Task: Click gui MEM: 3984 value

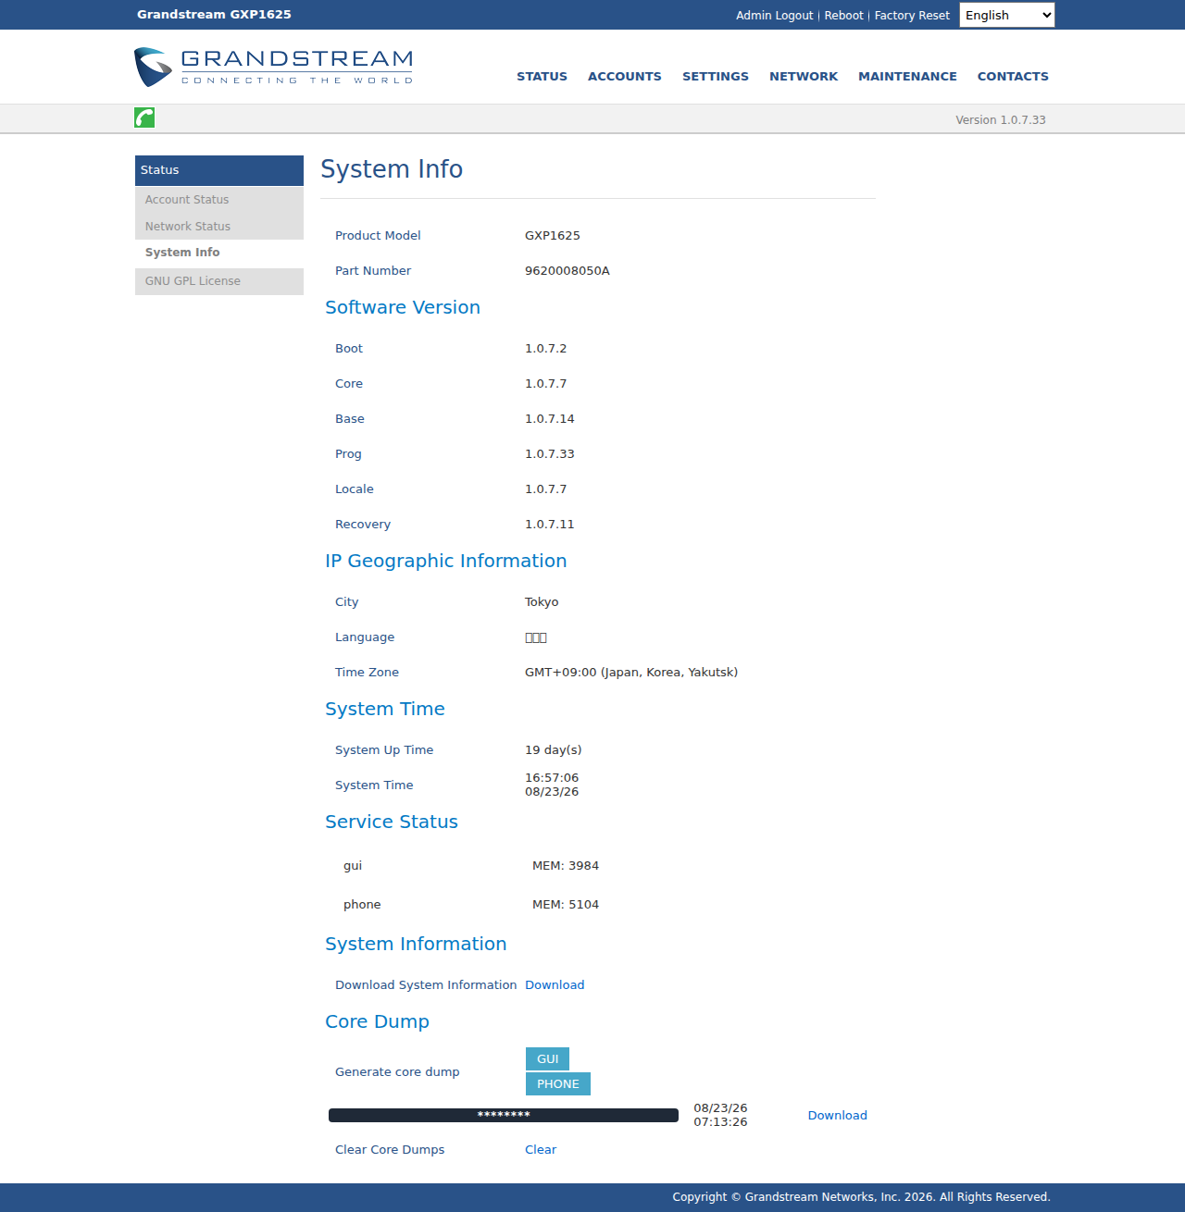Action: (x=566, y=866)
